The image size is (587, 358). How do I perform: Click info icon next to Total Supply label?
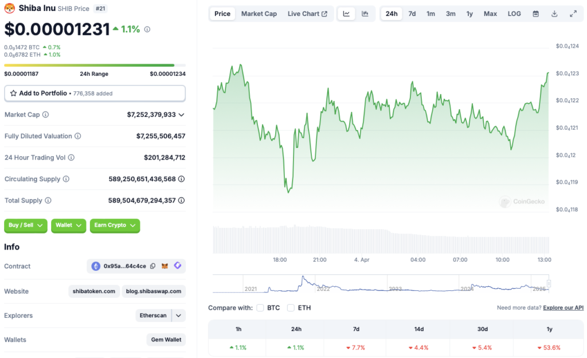click(48, 200)
